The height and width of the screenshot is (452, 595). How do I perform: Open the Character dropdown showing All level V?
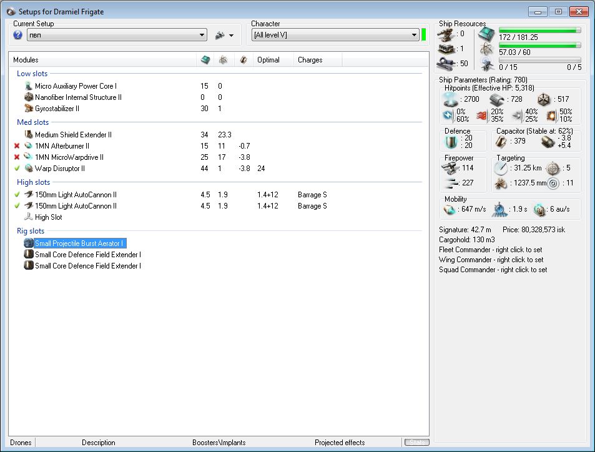click(335, 35)
